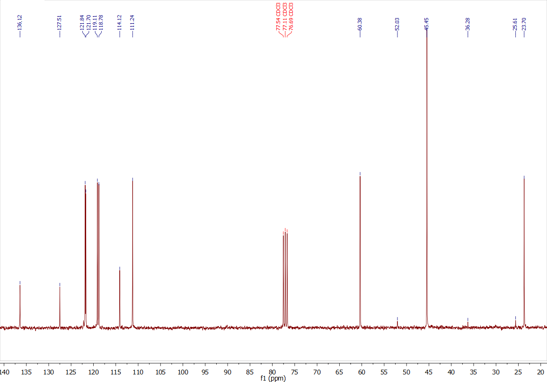Select the 23.70 ppm peak label
The height and width of the screenshot is (382, 547).
coord(524,22)
